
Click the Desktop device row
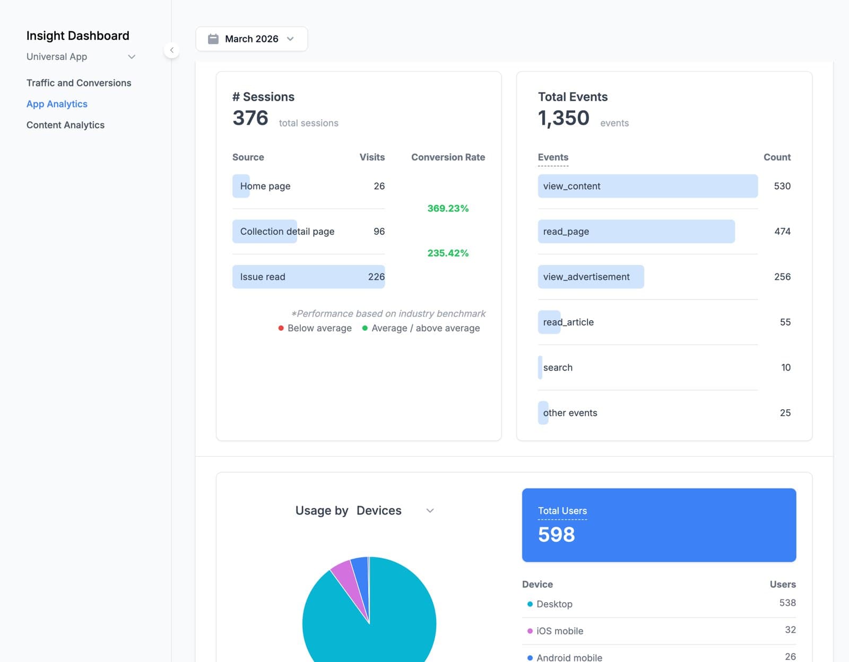[x=659, y=604]
